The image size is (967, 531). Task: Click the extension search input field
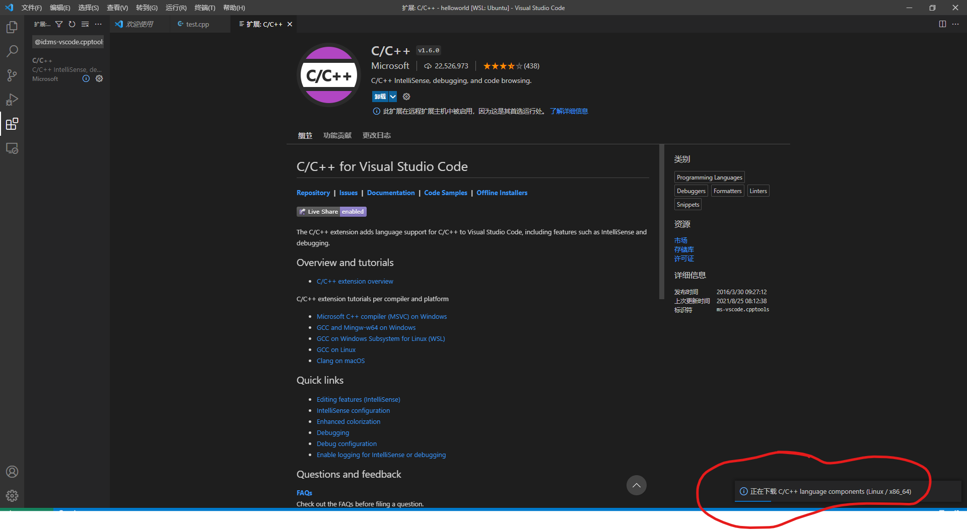pos(68,42)
